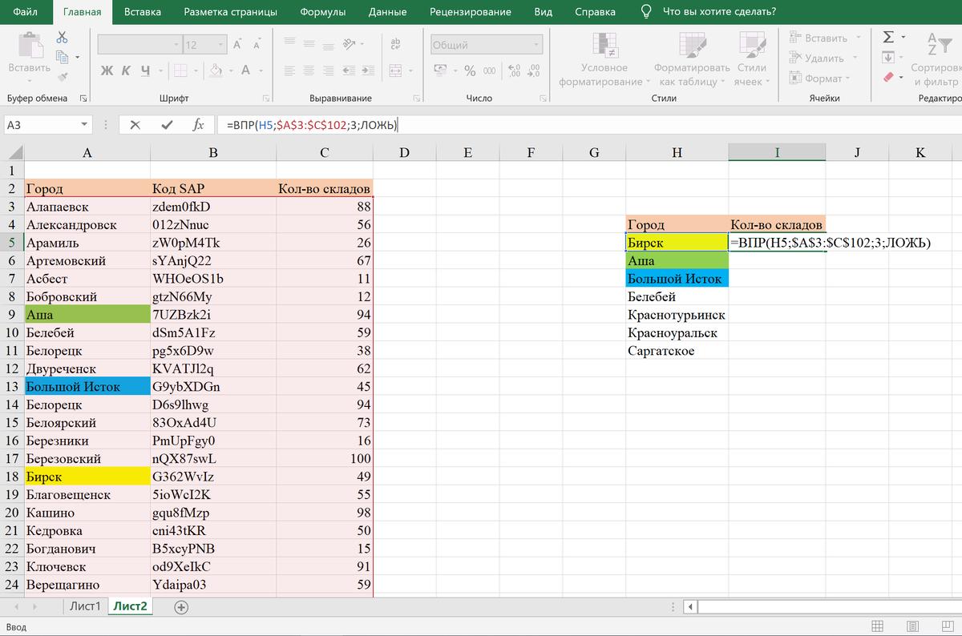Click the Fill down arrow icon
962x636 pixels.
[887, 58]
